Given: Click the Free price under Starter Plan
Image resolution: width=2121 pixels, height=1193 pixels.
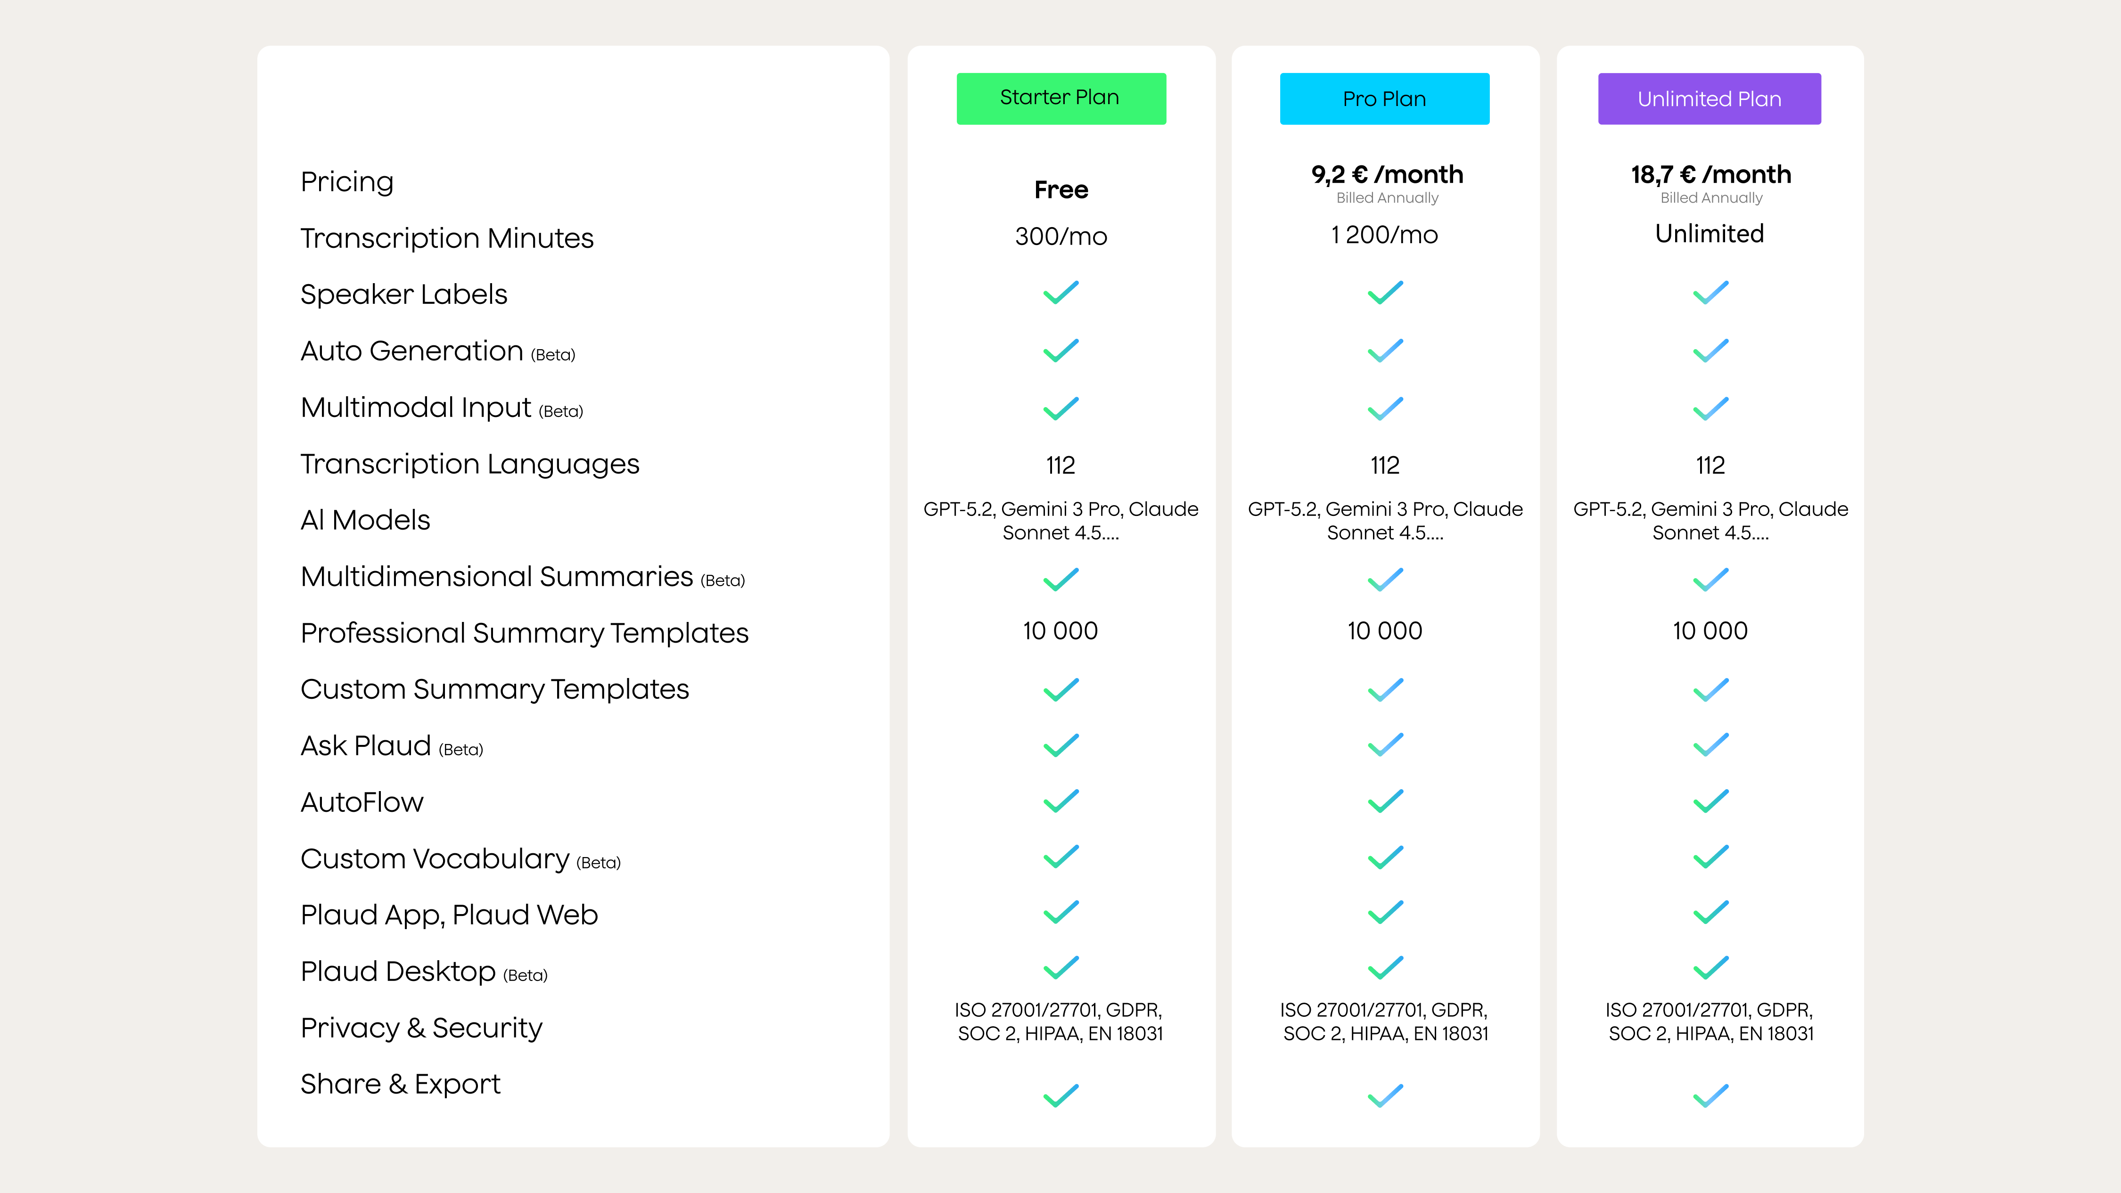Looking at the screenshot, I should 1060,190.
